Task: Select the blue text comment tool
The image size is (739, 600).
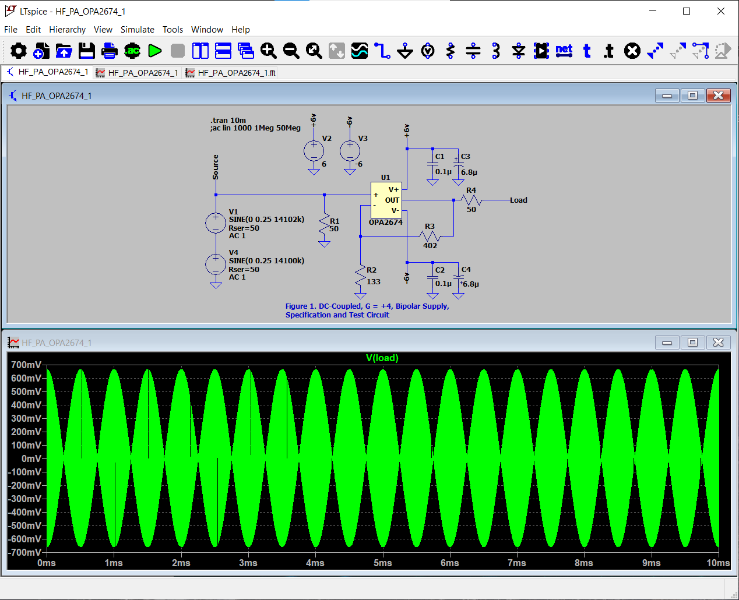Action: point(587,51)
